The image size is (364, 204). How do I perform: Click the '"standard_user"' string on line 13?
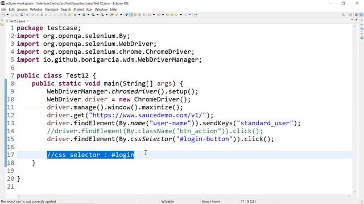coord(265,123)
